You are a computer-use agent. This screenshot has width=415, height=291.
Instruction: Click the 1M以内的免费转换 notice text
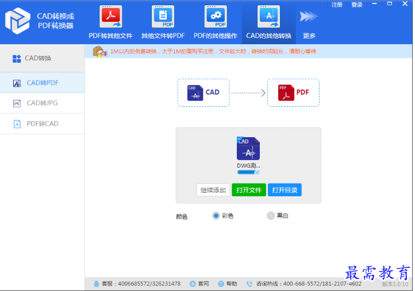point(213,52)
